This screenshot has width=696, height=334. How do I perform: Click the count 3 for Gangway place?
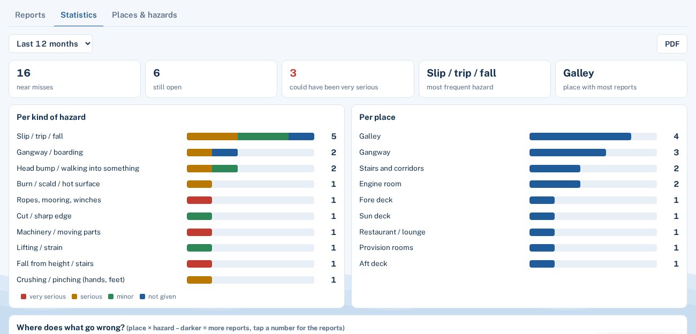click(676, 153)
